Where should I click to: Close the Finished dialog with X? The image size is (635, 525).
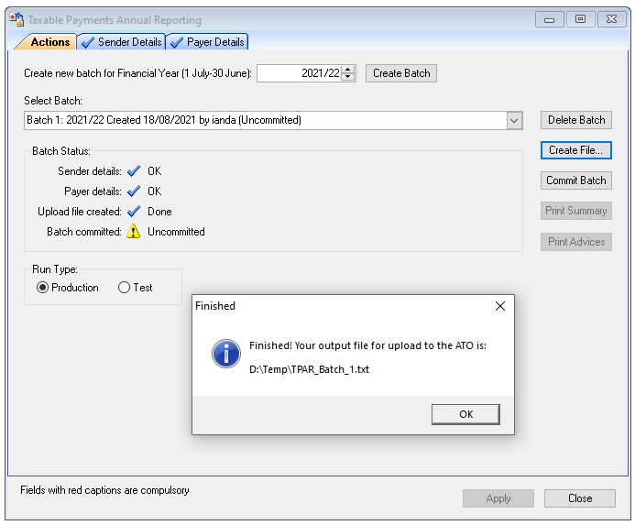tap(500, 306)
